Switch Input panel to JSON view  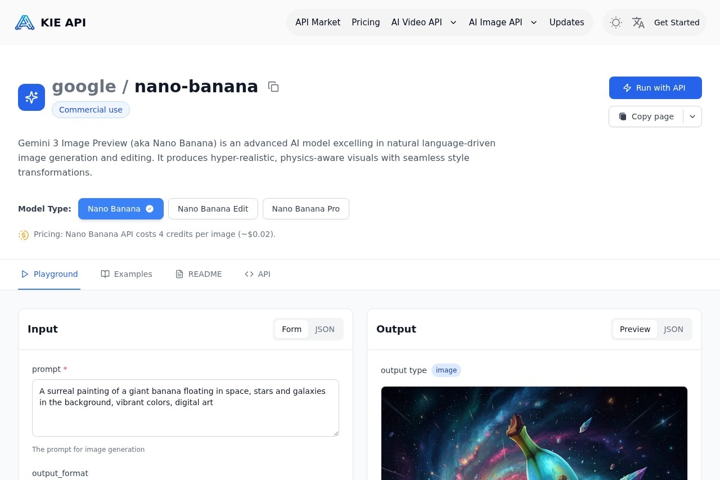click(x=325, y=329)
